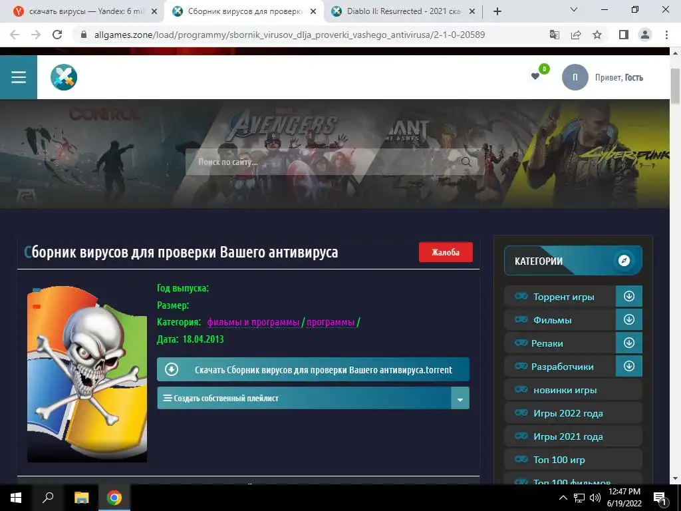
Task: Click the gamepad icon beside Репаки
Action: click(x=521, y=343)
